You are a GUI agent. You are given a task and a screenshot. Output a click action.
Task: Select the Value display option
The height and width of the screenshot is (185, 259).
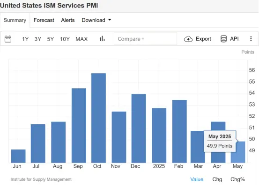point(197,179)
